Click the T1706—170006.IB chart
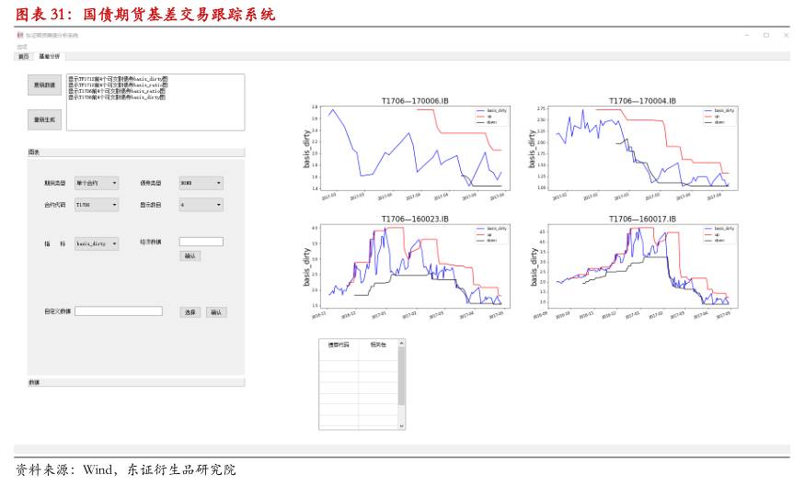This screenshot has height=497, width=805. 415,148
